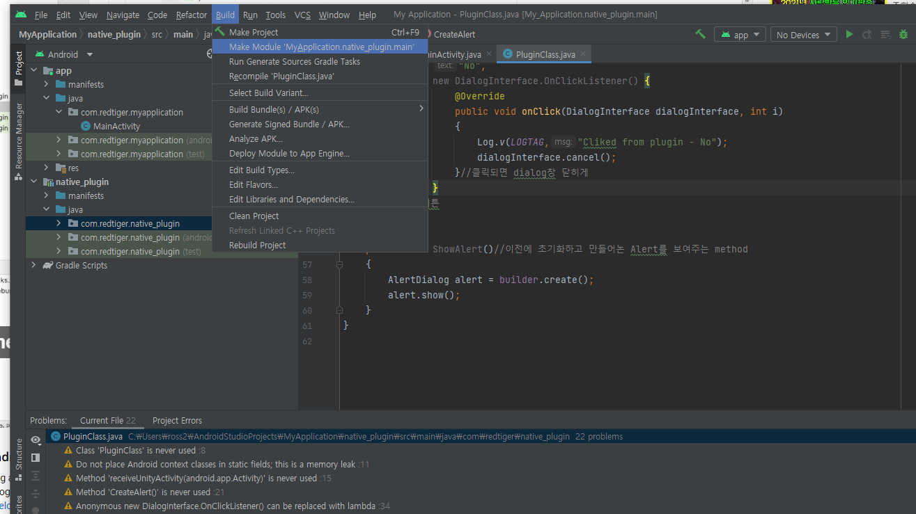Click the alert.show() code line
This screenshot has height=514, width=916.
(x=424, y=295)
